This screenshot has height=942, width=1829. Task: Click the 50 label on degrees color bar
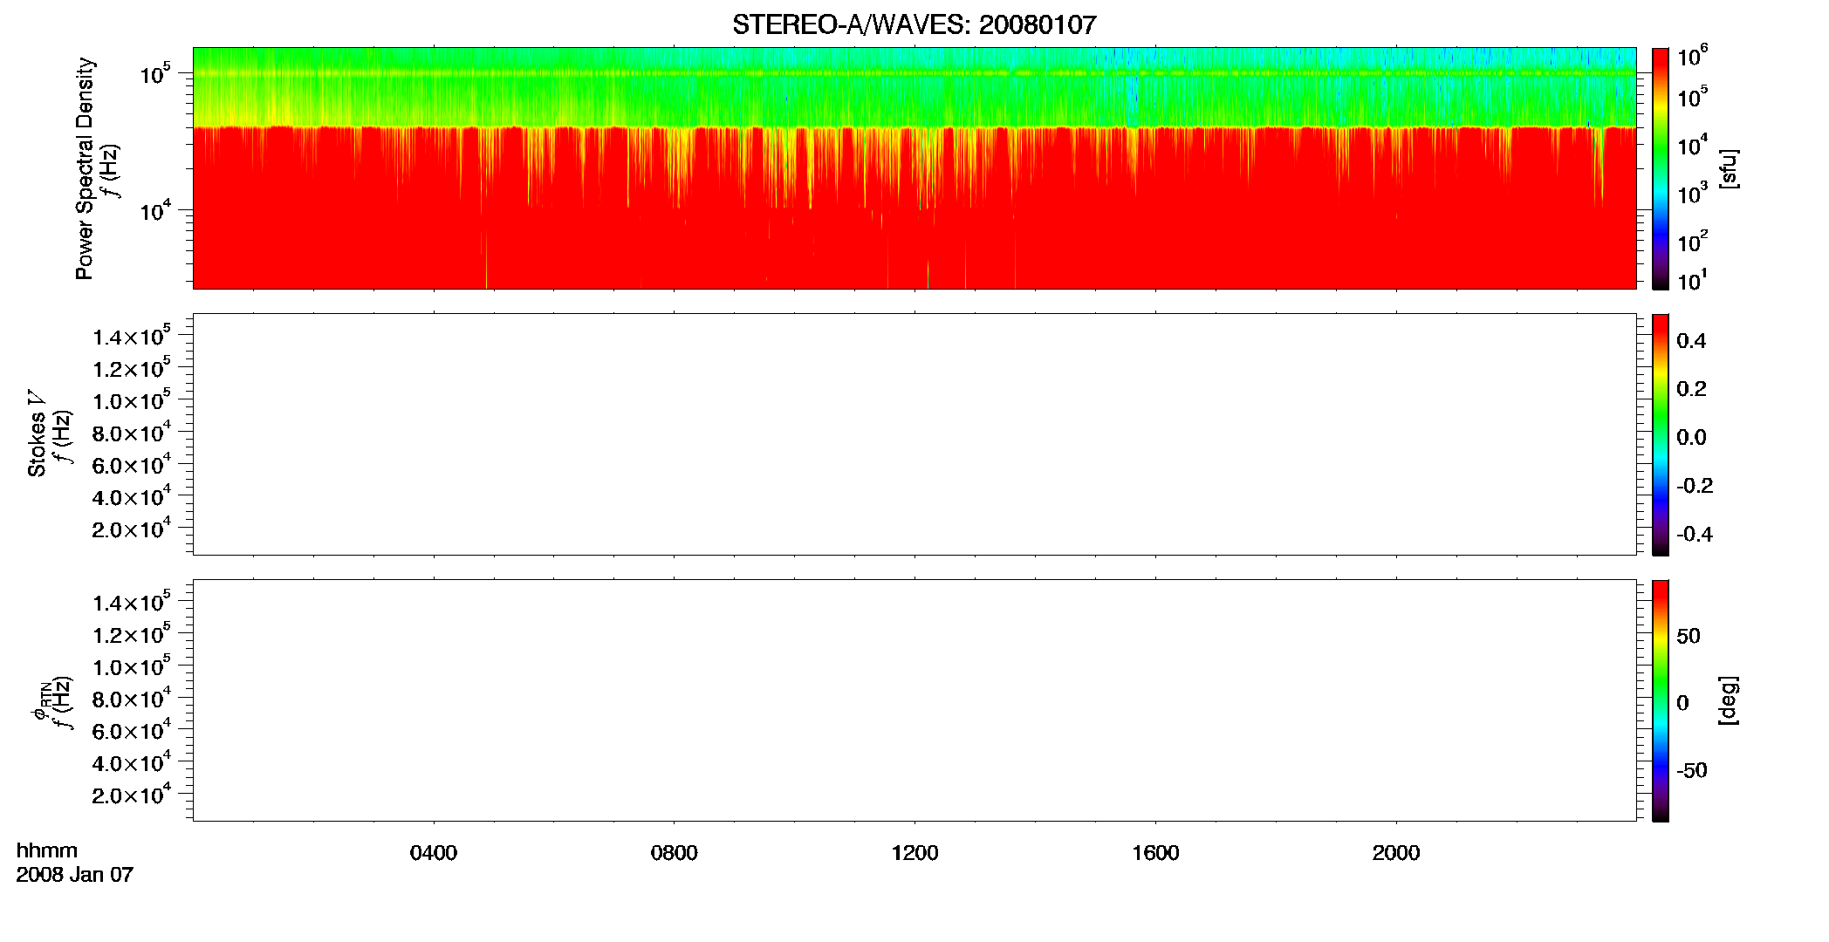pos(1689,636)
